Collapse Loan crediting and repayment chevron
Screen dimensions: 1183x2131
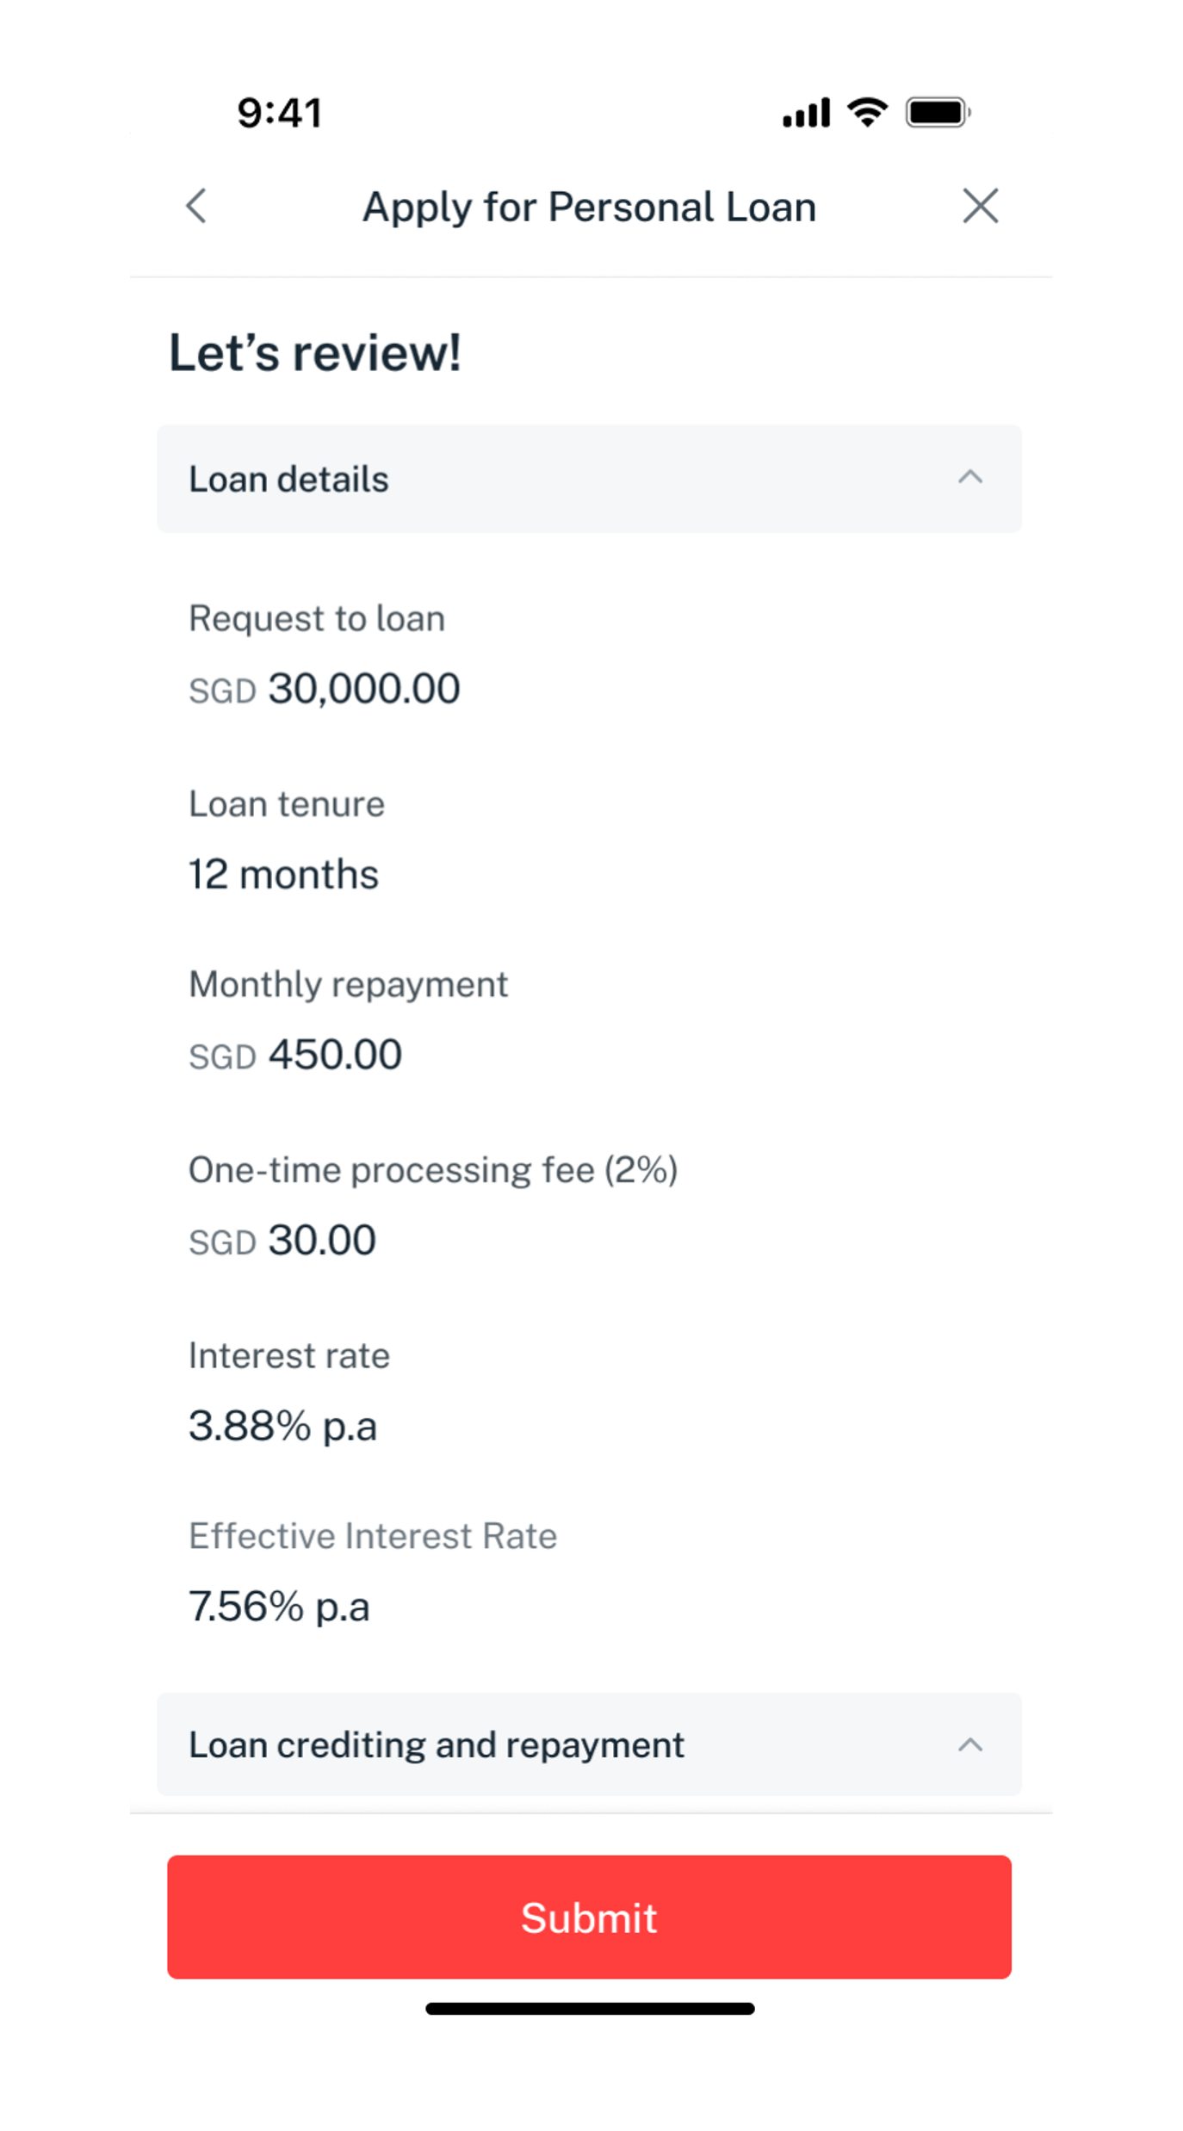click(x=969, y=1745)
